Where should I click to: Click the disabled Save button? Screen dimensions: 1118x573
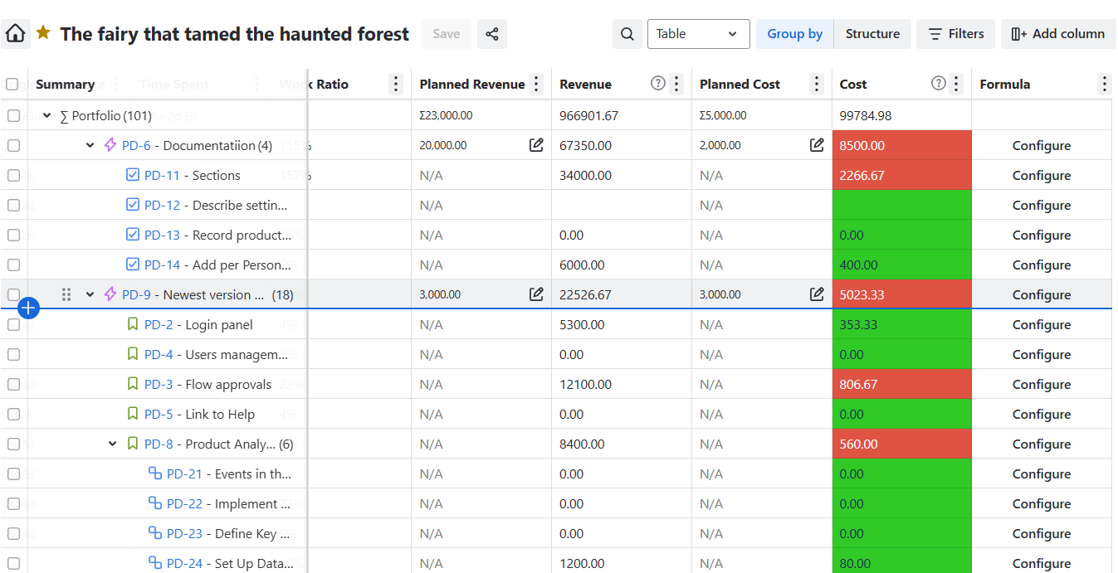[447, 34]
